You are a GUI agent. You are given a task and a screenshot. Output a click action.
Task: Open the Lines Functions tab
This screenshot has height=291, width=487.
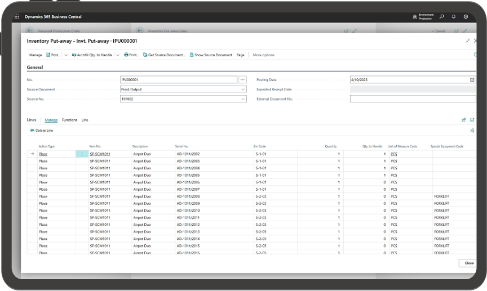(x=69, y=120)
